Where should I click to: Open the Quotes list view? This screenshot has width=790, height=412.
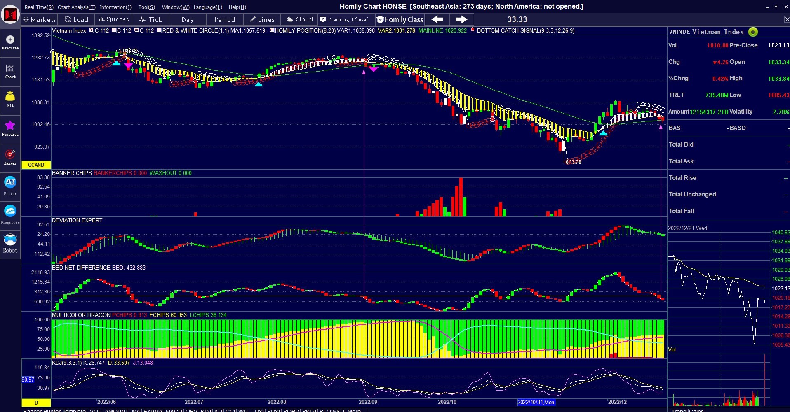tap(114, 19)
